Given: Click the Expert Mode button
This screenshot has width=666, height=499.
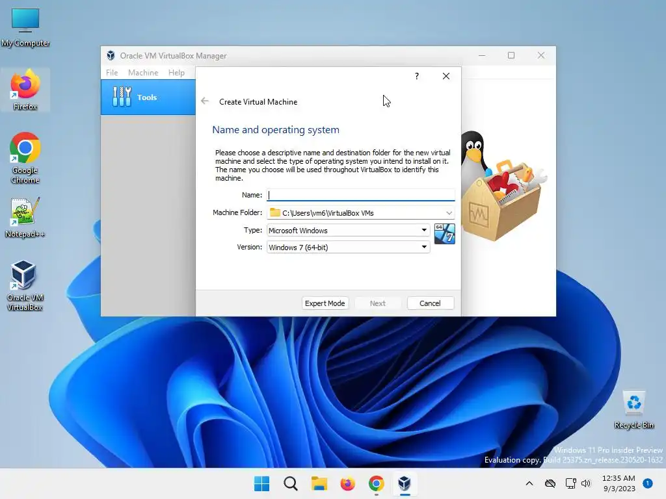Looking at the screenshot, I should tap(325, 303).
